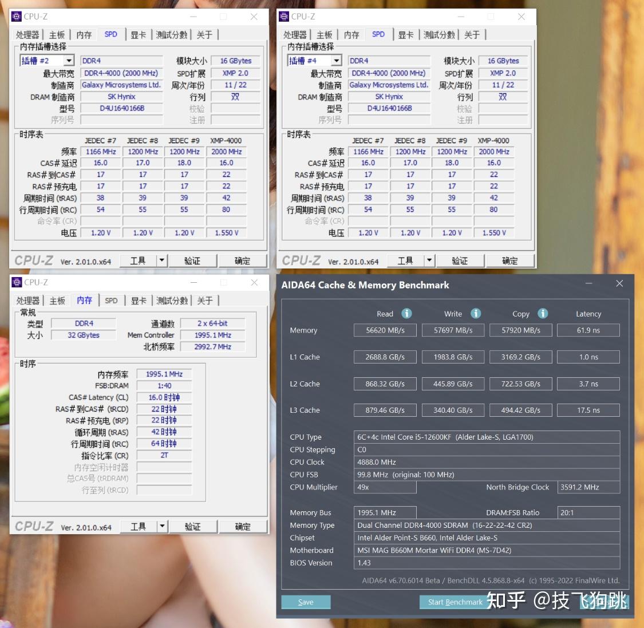644x628 pixels.
Task: Click 大小 value 32 GBytes
Action: (84, 335)
